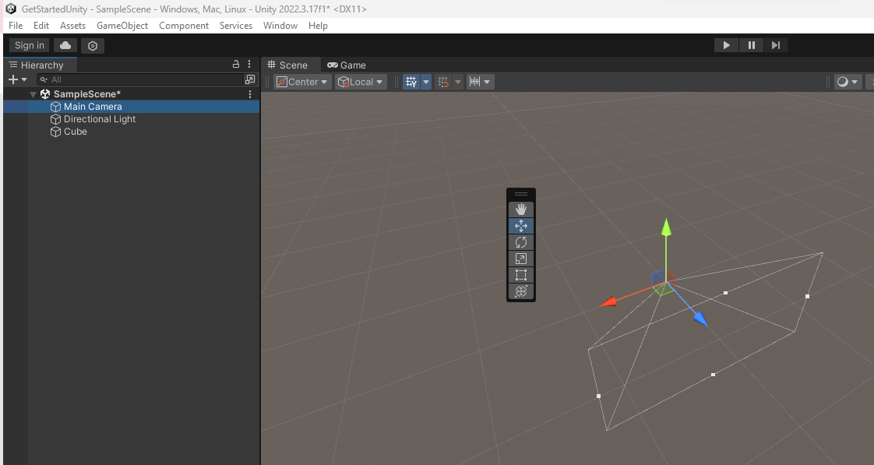The height and width of the screenshot is (465, 874).
Task: Open Unity Cloud services icon
Action: click(x=65, y=45)
